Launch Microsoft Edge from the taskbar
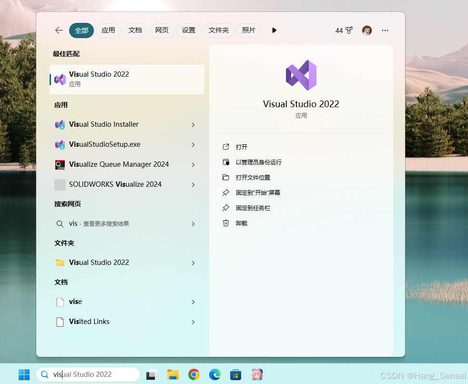The width and height of the screenshot is (468, 384). [214, 374]
